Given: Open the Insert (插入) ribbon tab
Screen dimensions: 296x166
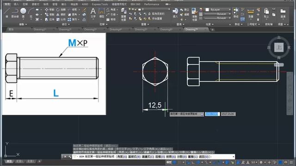Looking at the screenshot, I should pyautogui.click(x=16, y=4).
